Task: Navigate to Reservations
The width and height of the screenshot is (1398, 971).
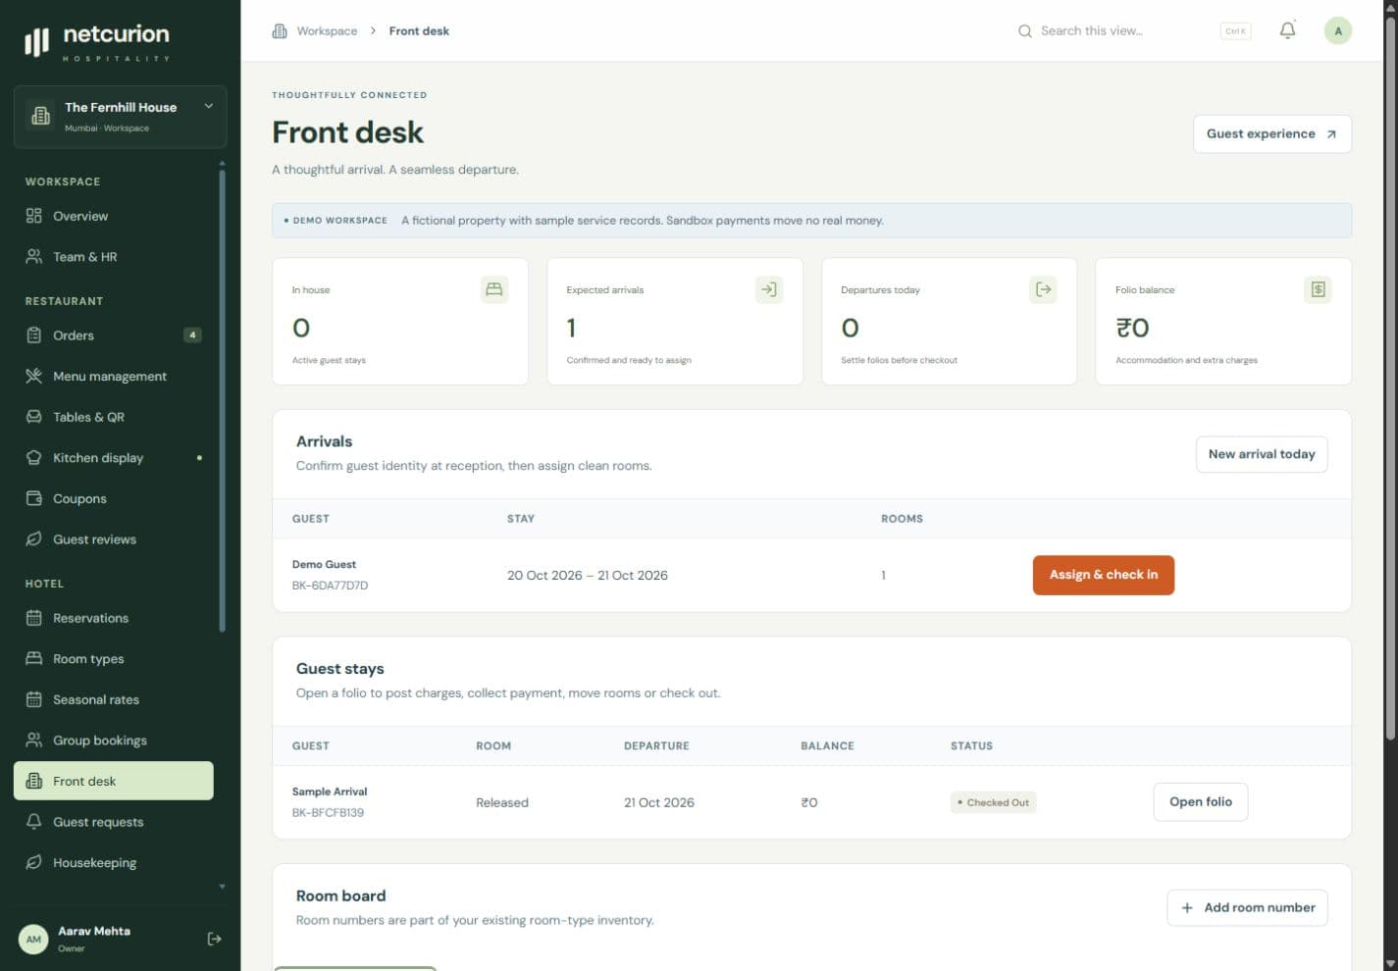Action: 114,618
